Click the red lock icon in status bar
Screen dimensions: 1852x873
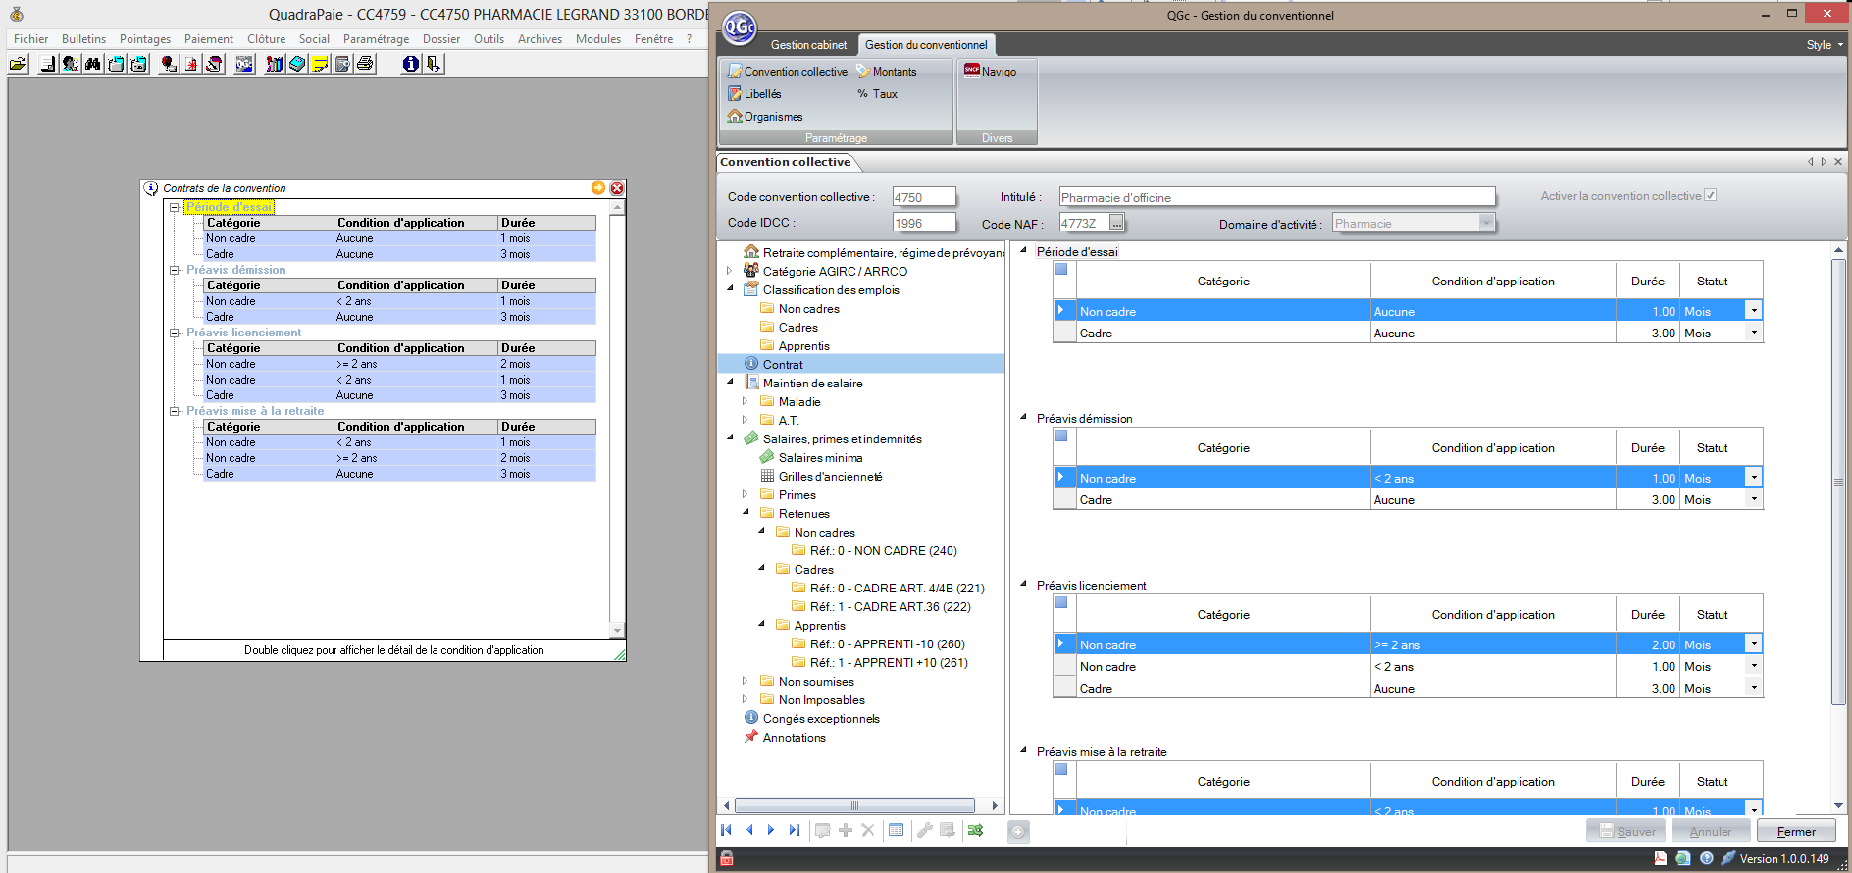(727, 858)
